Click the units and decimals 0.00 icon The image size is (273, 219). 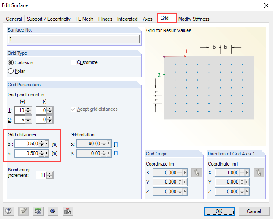pos(38,211)
